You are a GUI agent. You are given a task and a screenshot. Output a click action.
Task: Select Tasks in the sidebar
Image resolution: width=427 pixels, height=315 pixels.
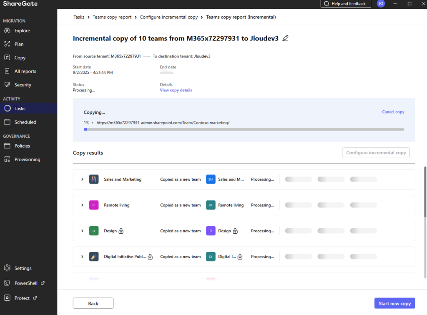[29, 108]
